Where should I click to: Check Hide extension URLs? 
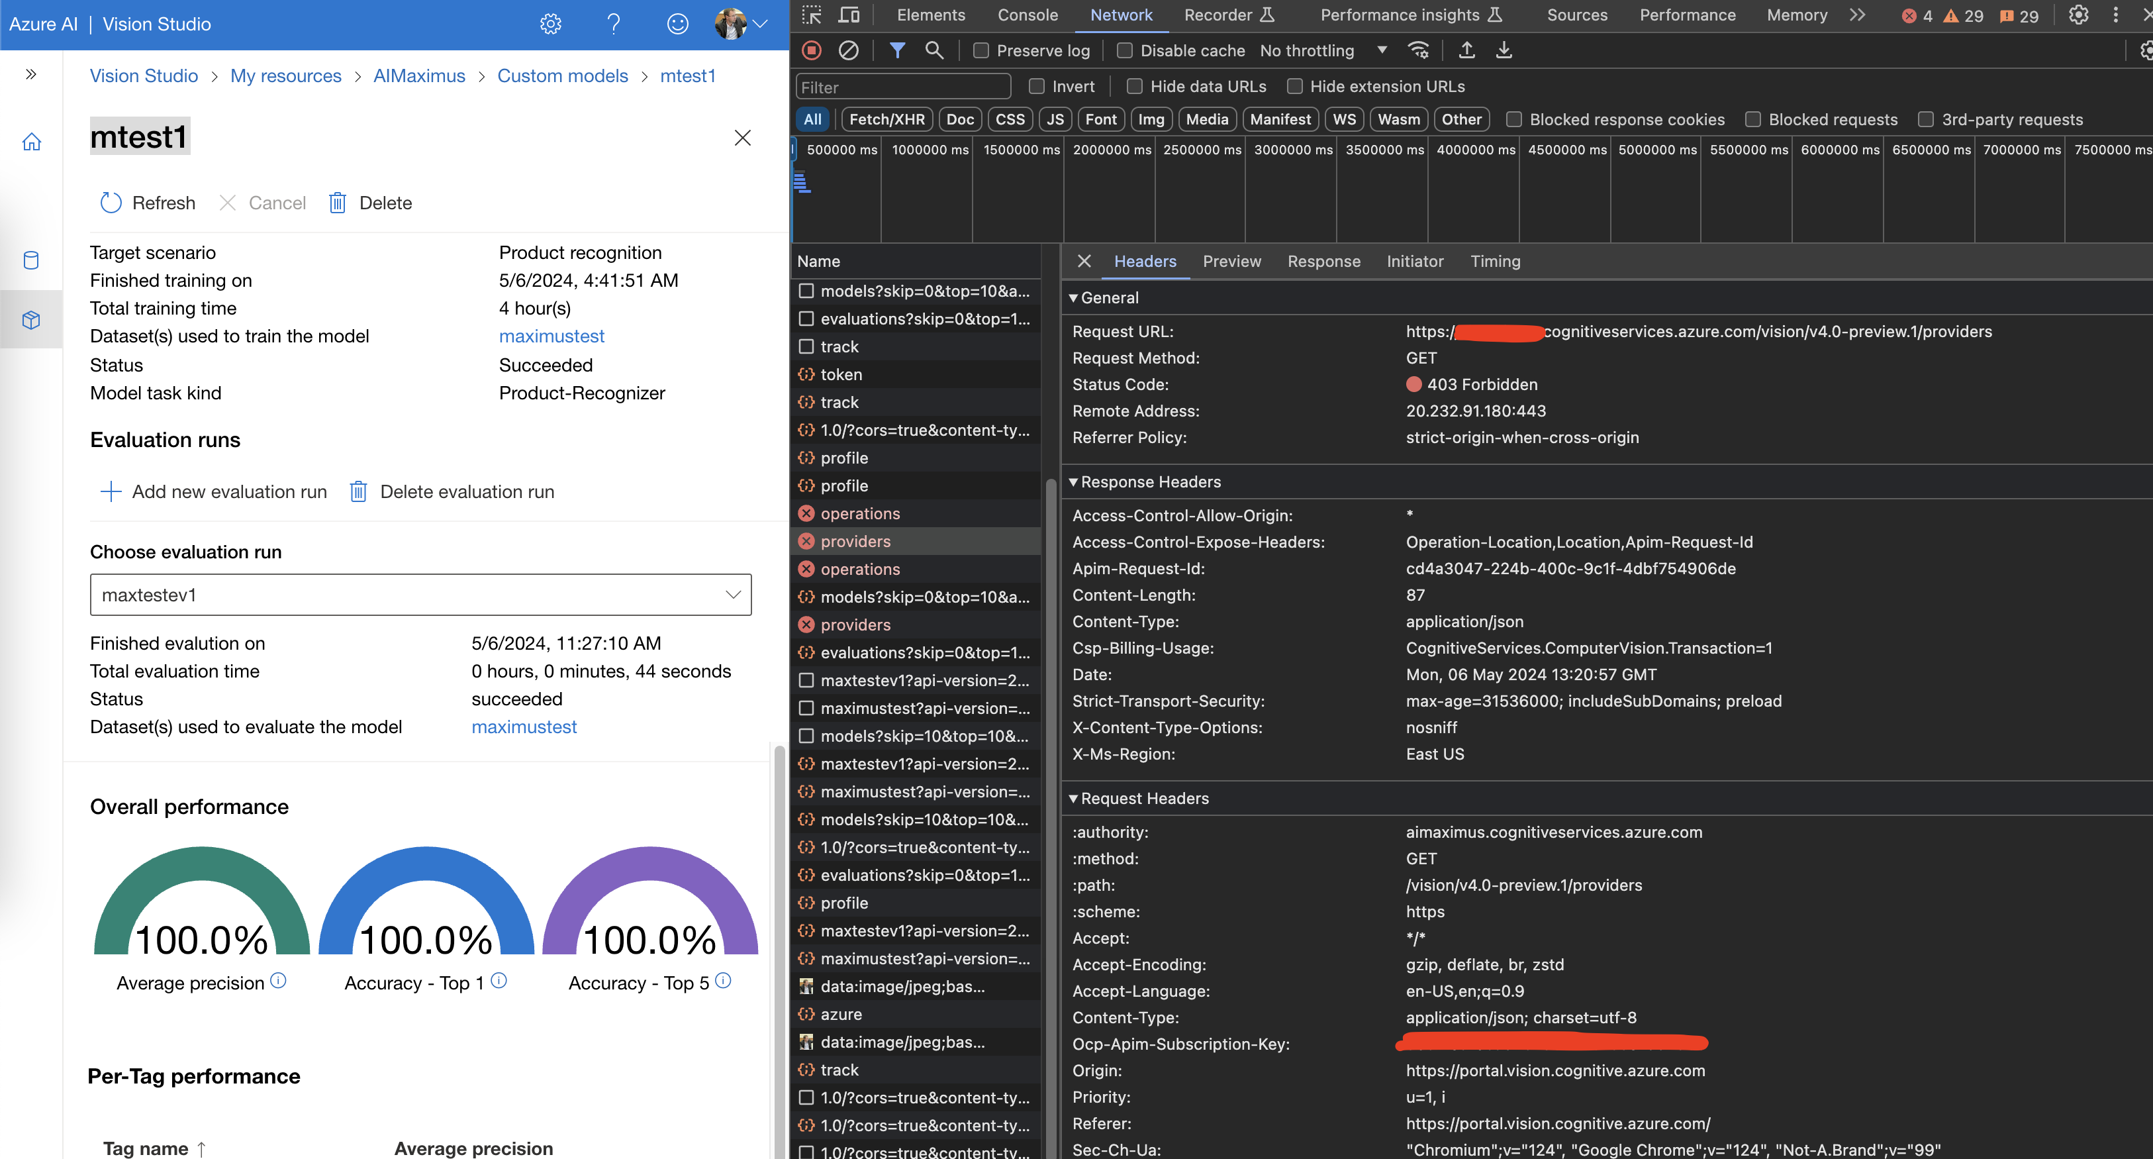point(1294,86)
